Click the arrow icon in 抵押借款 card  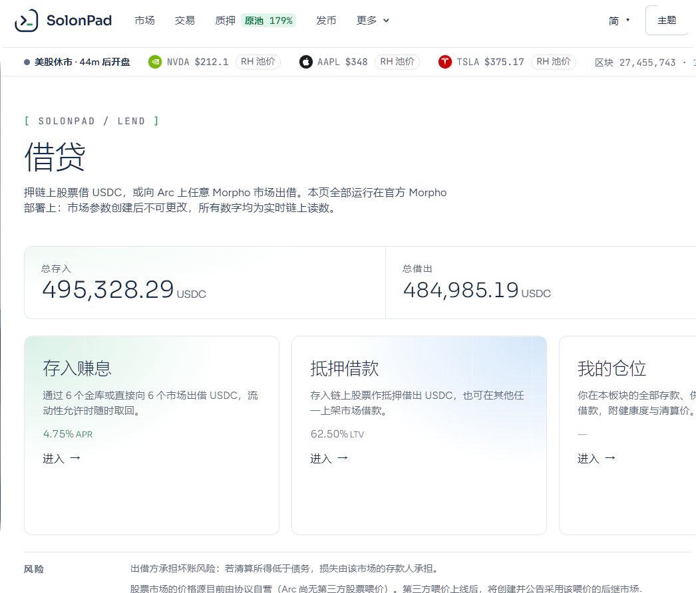coord(343,458)
